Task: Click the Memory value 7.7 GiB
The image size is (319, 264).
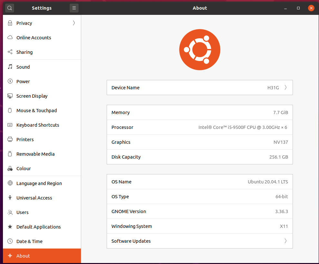Action: click(x=281, y=112)
